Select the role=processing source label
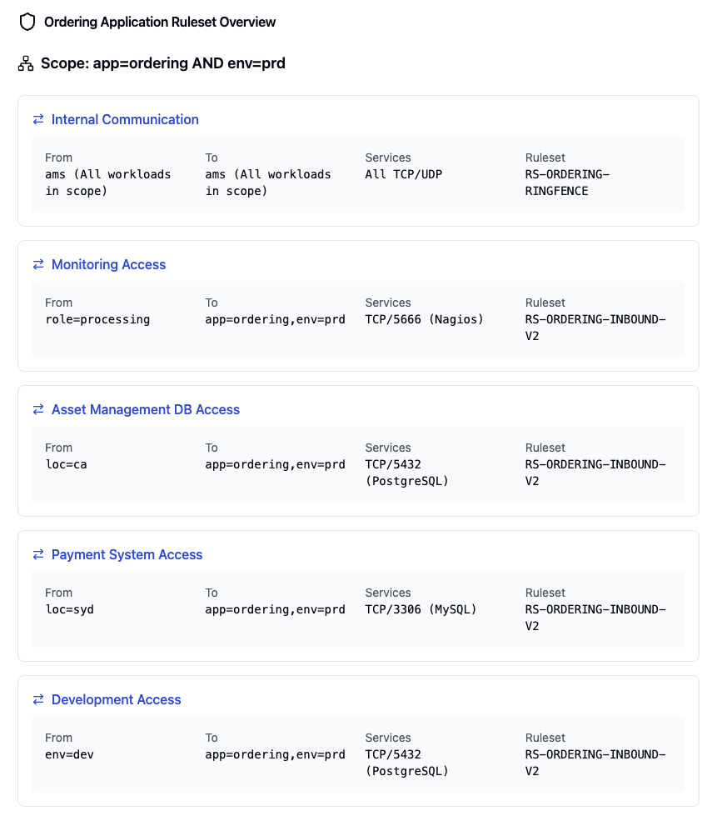 pos(97,319)
